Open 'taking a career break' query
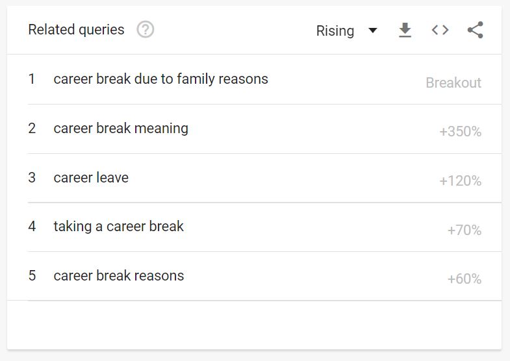Image resolution: width=510 pixels, height=361 pixels. tap(118, 227)
